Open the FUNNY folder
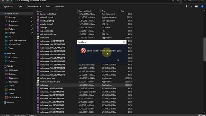206x116 pixels. 12,33
